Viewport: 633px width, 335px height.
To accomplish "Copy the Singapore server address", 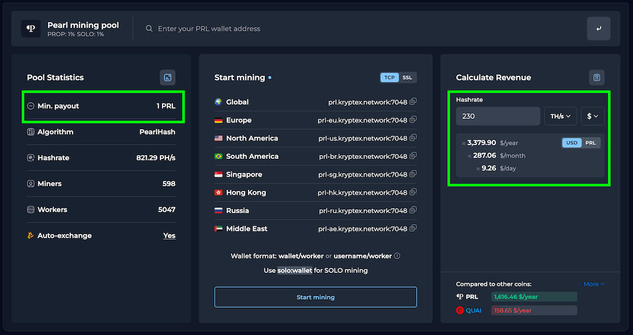I will [x=413, y=174].
